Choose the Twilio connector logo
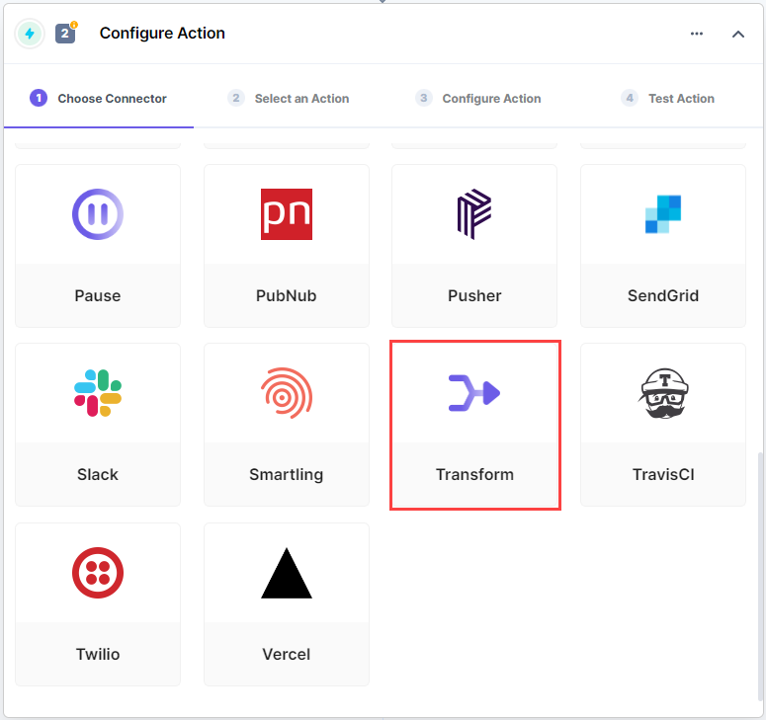The height and width of the screenshot is (720, 766). 98,573
